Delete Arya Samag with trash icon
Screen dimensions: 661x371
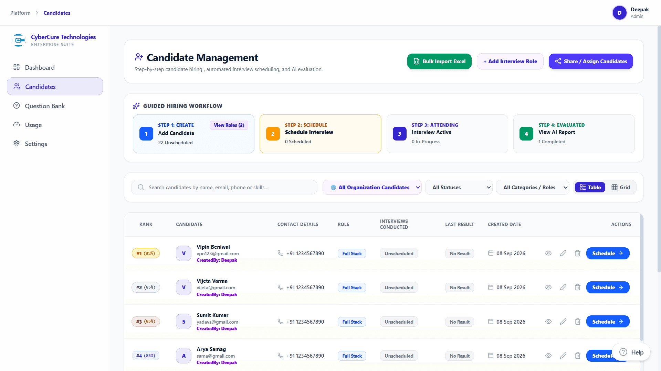tap(578, 356)
